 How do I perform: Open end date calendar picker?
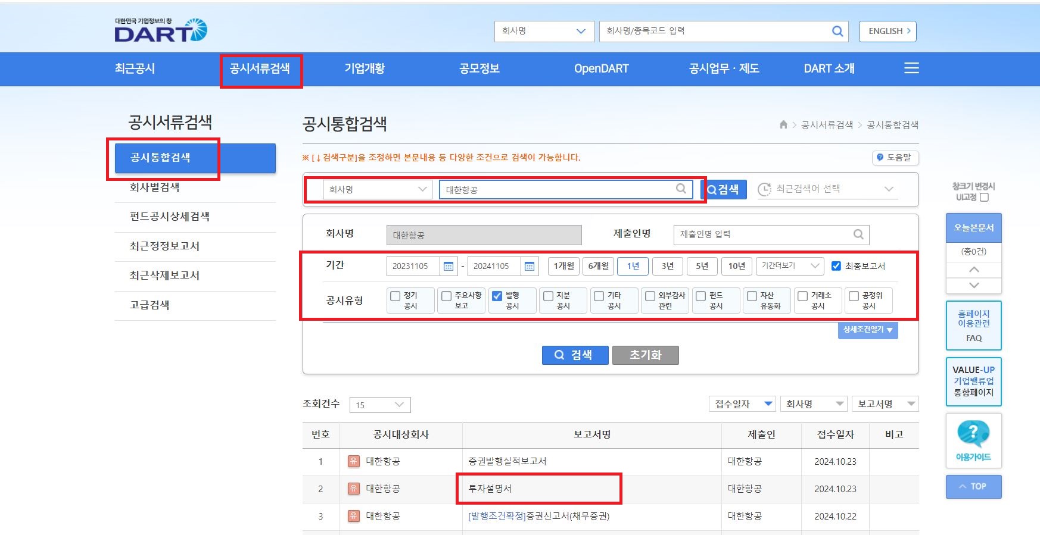530,266
